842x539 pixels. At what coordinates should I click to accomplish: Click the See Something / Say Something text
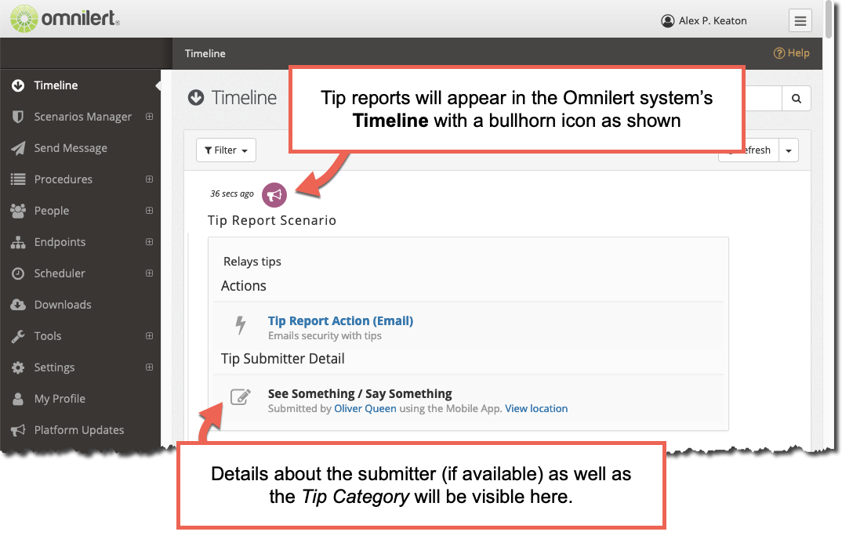click(360, 393)
